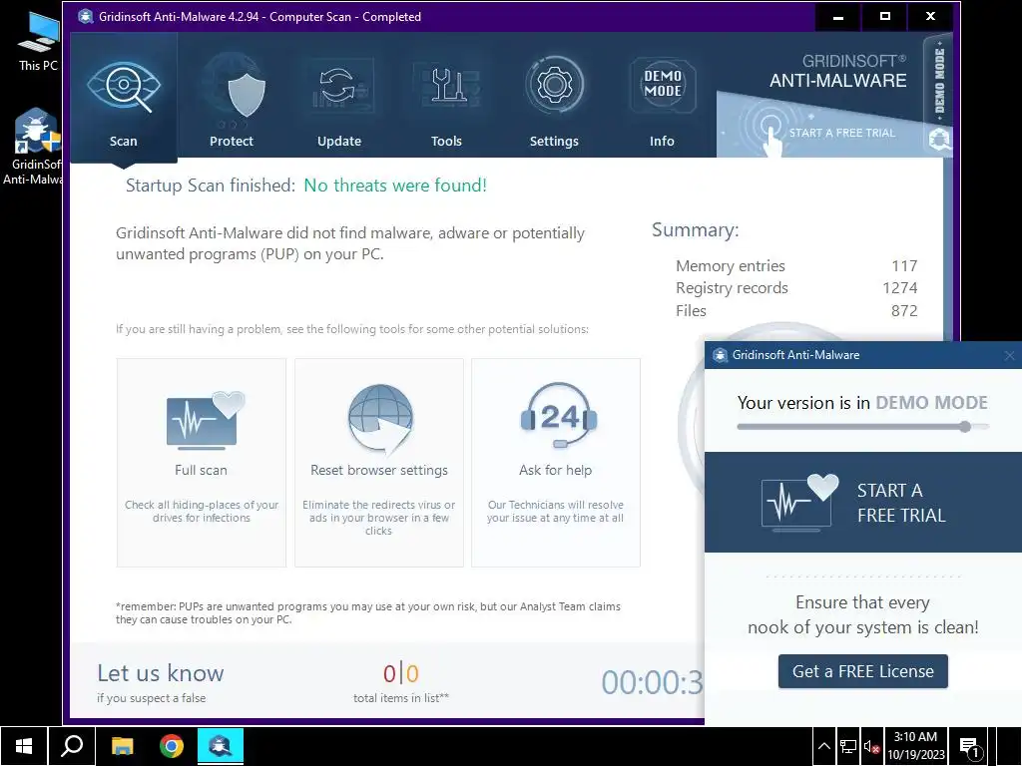
Task: Click the Gridinsoft title bar logo icon
Action: coord(86,16)
